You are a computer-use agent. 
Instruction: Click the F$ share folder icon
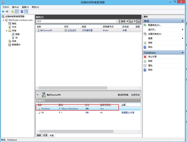[x=39, y=113]
